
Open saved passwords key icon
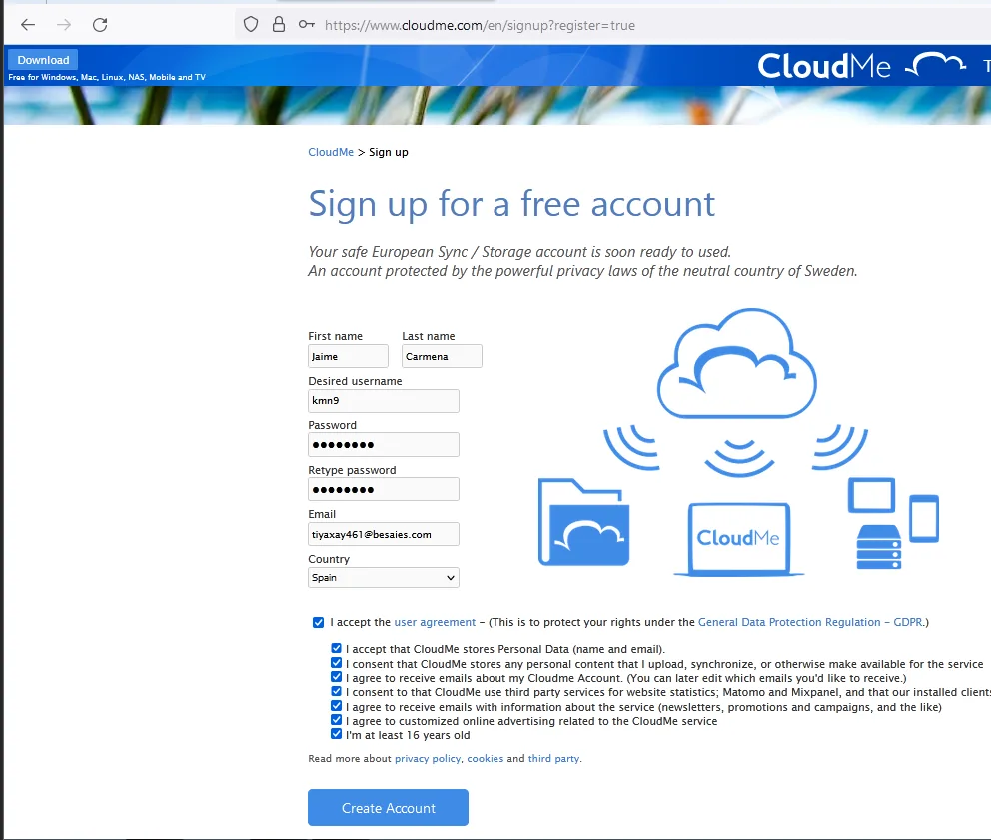click(x=307, y=25)
